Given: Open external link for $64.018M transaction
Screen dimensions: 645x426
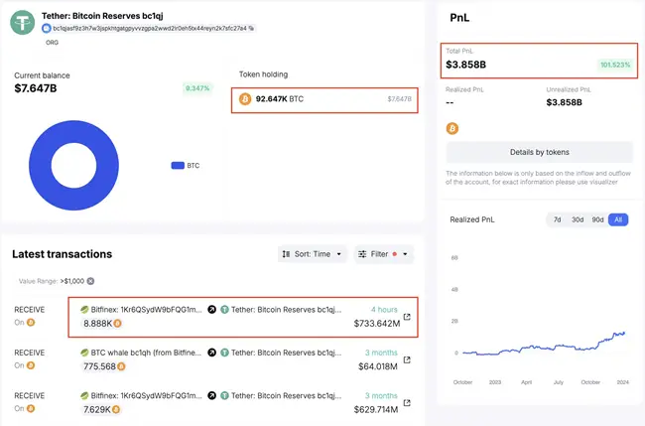Looking at the screenshot, I should tap(407, 359).
